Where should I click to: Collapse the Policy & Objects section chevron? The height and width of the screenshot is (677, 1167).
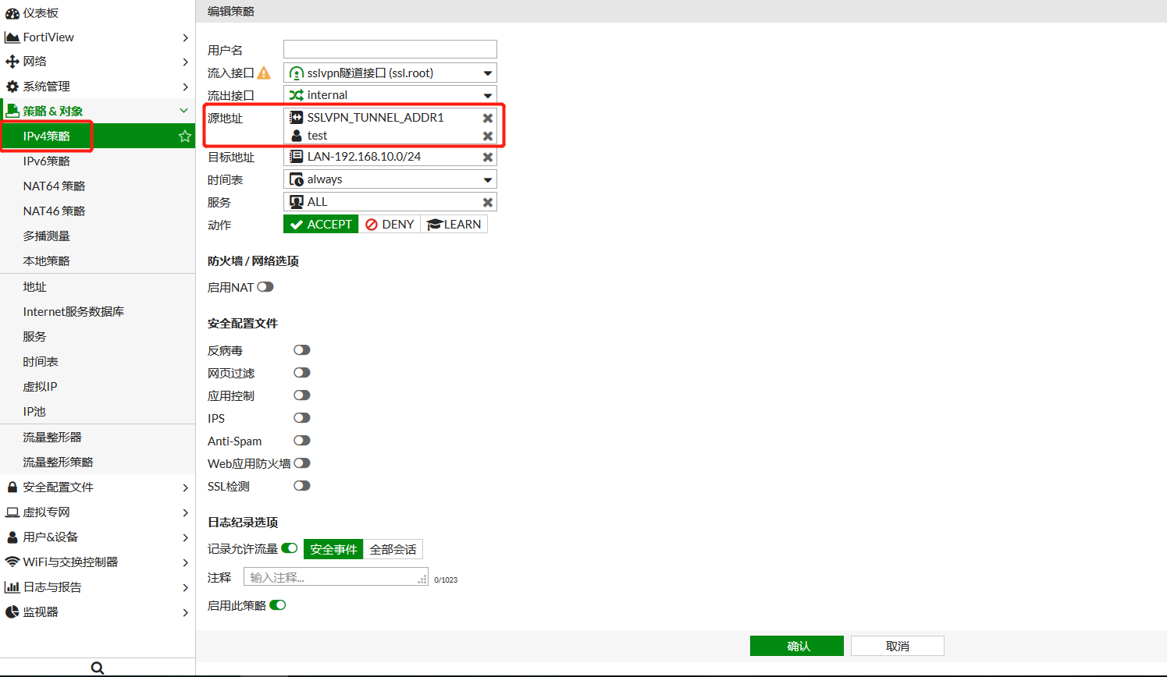click(184, 111)
